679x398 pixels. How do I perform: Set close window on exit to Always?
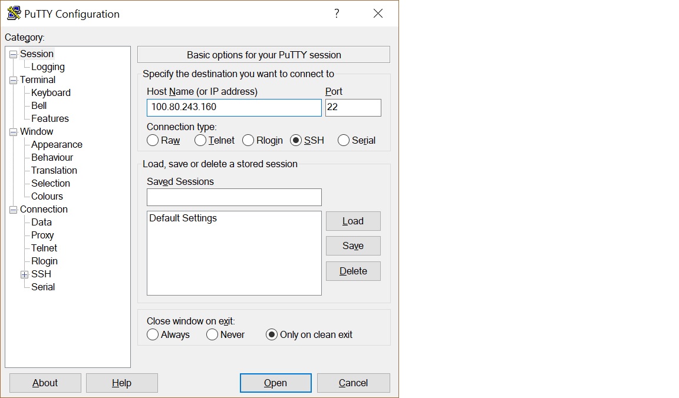pyautogui.click(x=153, y=334)
